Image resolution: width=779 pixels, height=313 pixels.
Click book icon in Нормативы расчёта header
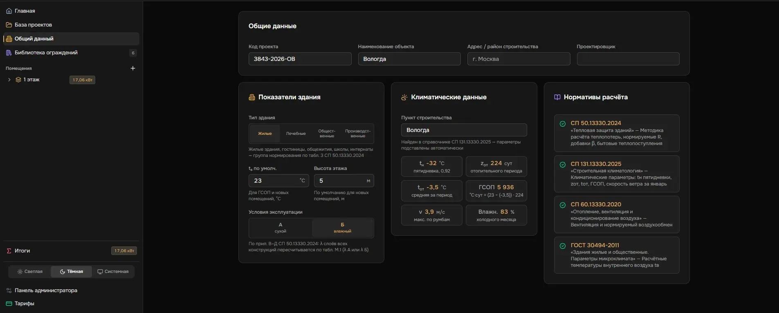[x=557, y=97]
